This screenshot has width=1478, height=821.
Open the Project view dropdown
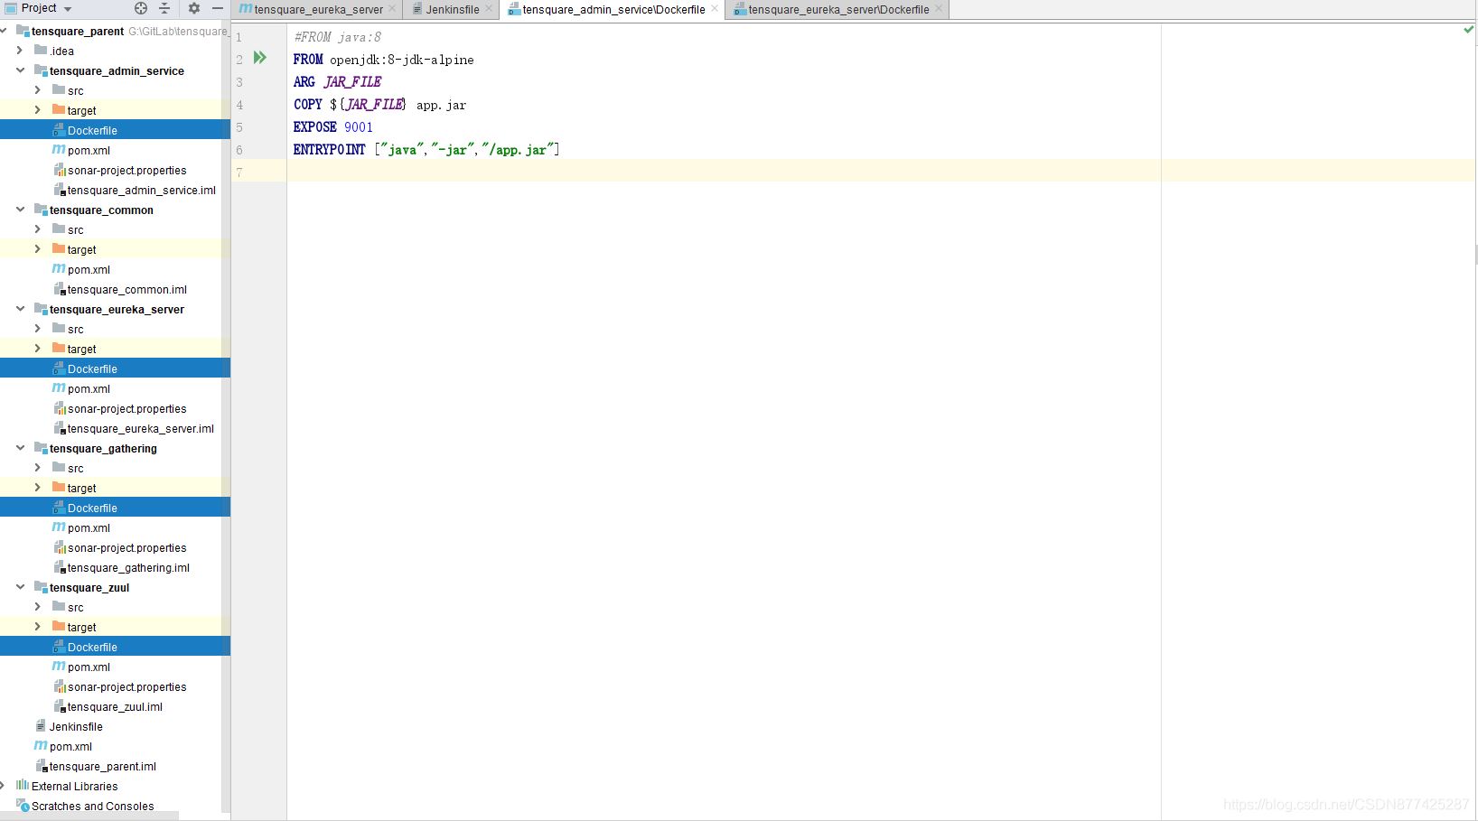pyautogui.click(x=68, y=9)
